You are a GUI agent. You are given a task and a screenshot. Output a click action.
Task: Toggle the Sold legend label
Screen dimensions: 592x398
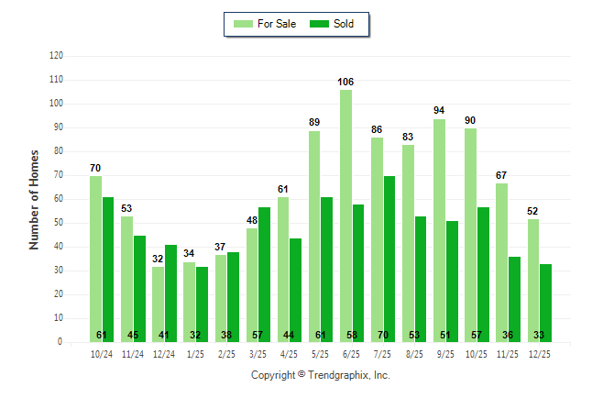coord(344,24)
